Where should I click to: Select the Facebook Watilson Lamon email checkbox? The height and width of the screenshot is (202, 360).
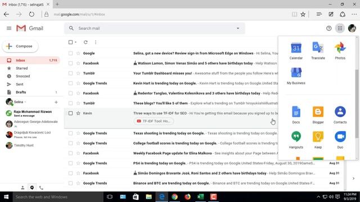point(70,63)
